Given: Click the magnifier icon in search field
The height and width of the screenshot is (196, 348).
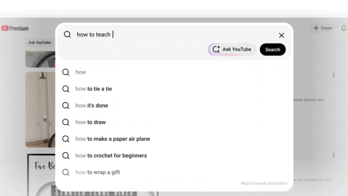Looking at the screenshot, I should [x=67, y=34].
